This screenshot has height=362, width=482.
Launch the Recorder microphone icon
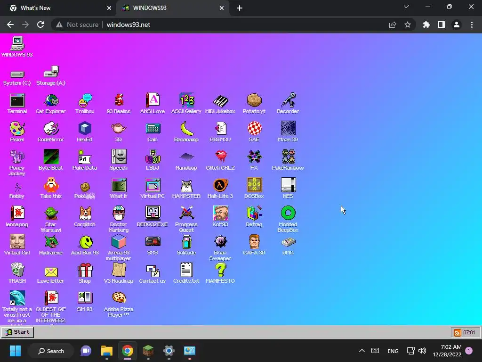click(x=288, y=104)
